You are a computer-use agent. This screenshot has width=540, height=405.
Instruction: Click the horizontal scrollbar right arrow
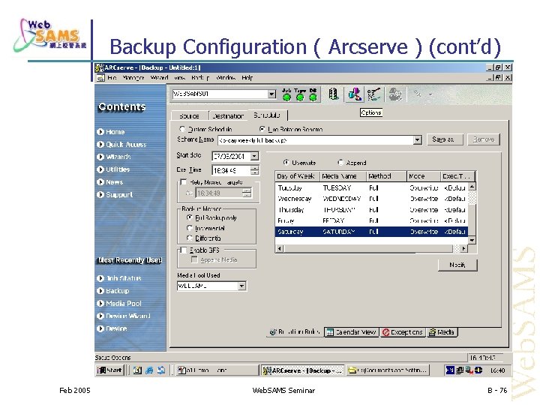click(464, 248)
